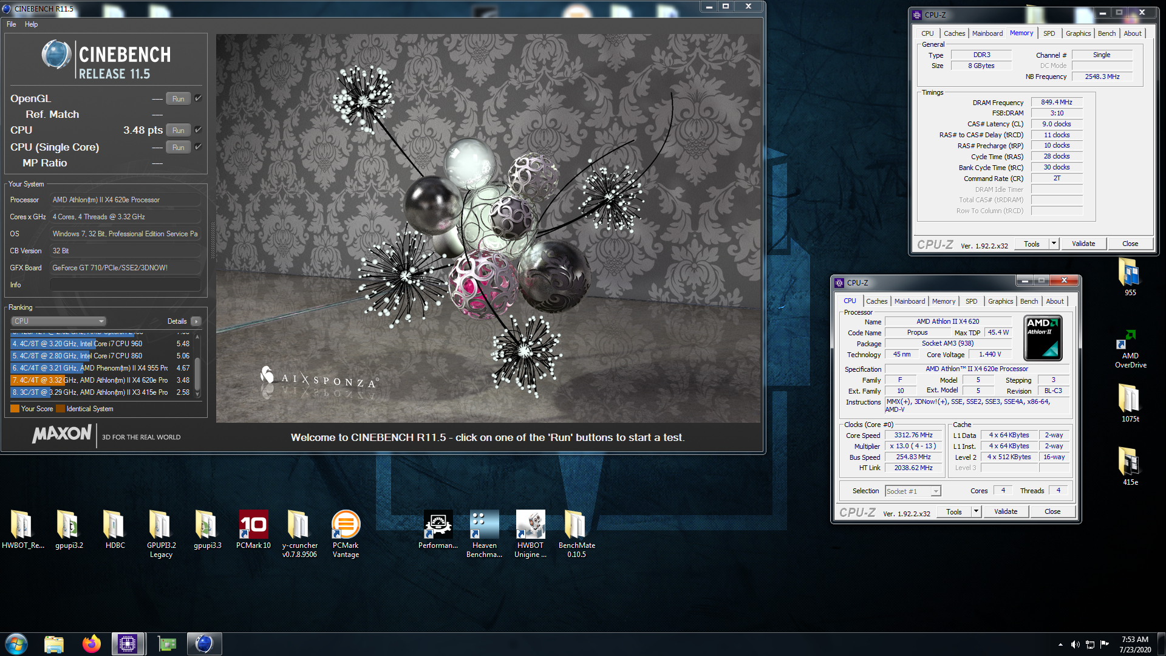Image resolution: width=1166 pixels, height=656 pixels.
Task: Switch to CPU-Z on the taskbar
Action: [128, 644]
